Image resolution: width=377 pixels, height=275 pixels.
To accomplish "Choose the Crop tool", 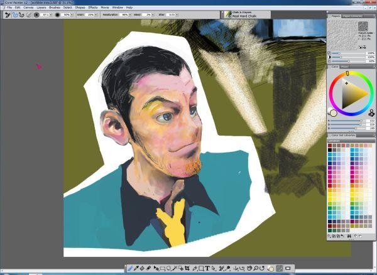I will click(x=186, y=268).
